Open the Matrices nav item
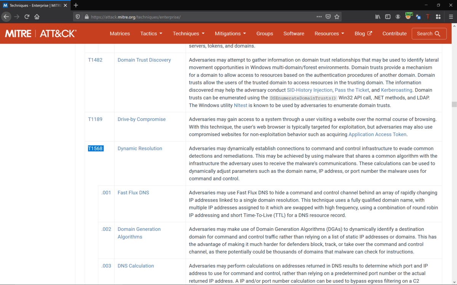Screen dimensions: 457x285 pos(120,33)
